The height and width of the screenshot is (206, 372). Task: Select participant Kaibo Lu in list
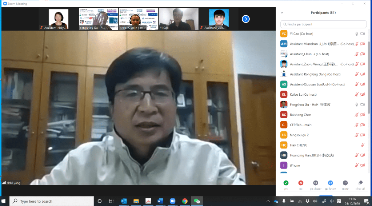pyautogui.click(x=303, y=95)
